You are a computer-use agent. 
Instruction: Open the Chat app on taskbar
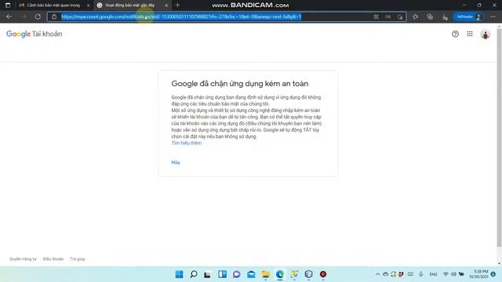click(237, 274)
